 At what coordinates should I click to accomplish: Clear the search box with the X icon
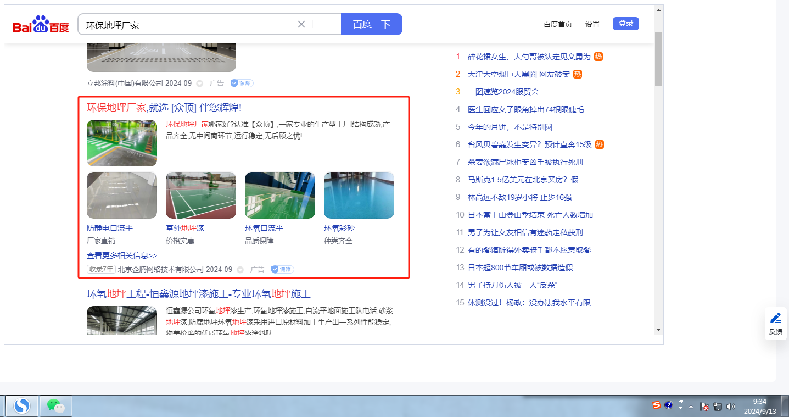pyautogui.click(x=301, y=24)
